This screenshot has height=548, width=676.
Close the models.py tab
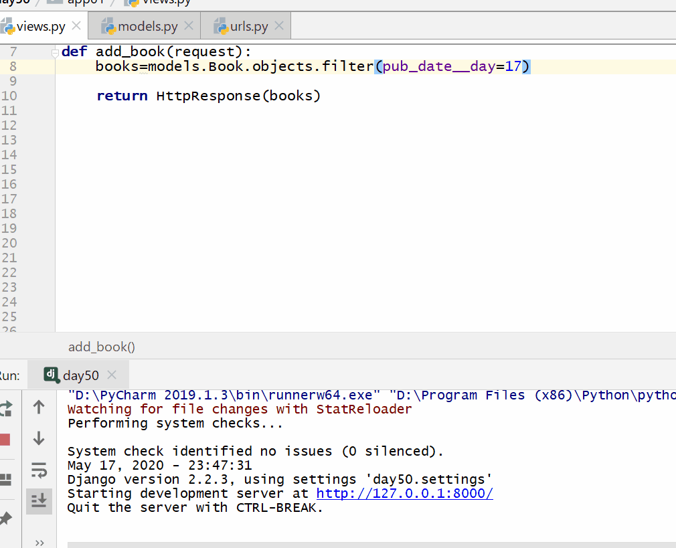point(189,26)
